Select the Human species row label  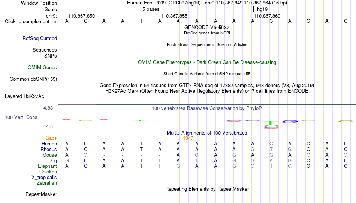click(x=49, y=144)
